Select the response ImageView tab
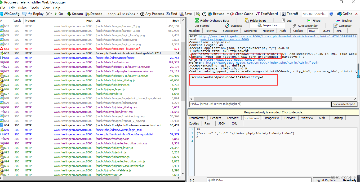360x182 pixels. (272, 118)
